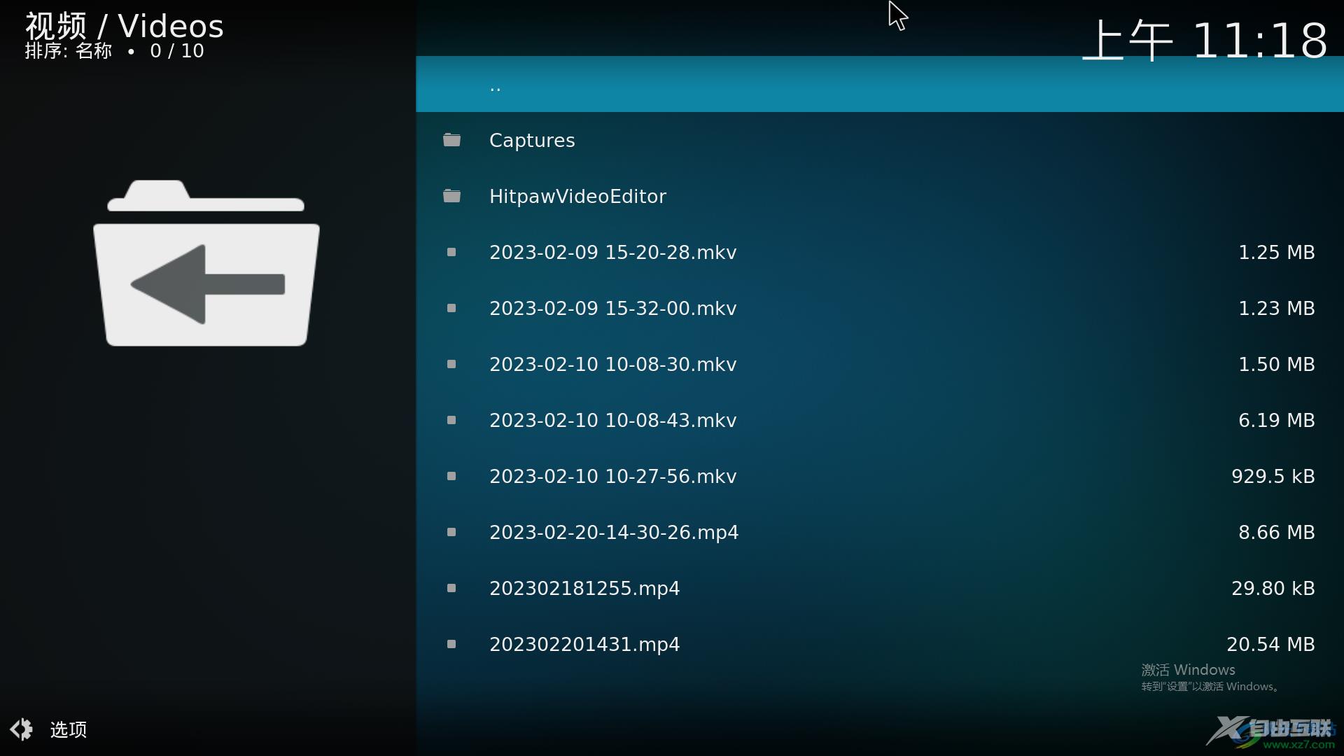The width and height of the screenshot is (1344, 756).
Task: Open 2023-02-20-14-30-26.mp4 video
Action: (x=880, y=532)
